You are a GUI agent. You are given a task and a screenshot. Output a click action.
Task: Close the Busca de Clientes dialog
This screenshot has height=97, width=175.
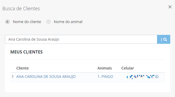pos(170,7)
